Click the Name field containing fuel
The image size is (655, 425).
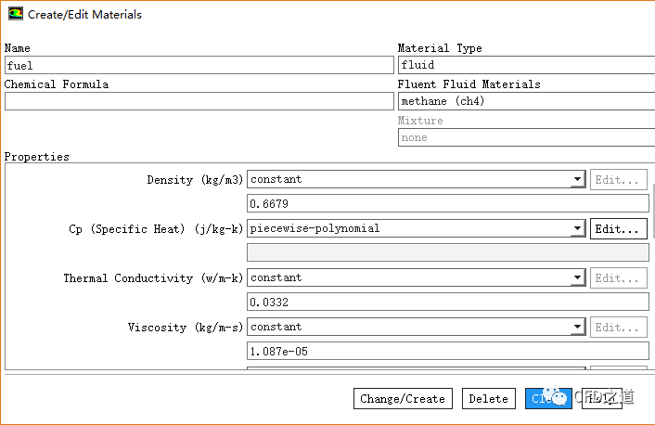coord(199,65)
